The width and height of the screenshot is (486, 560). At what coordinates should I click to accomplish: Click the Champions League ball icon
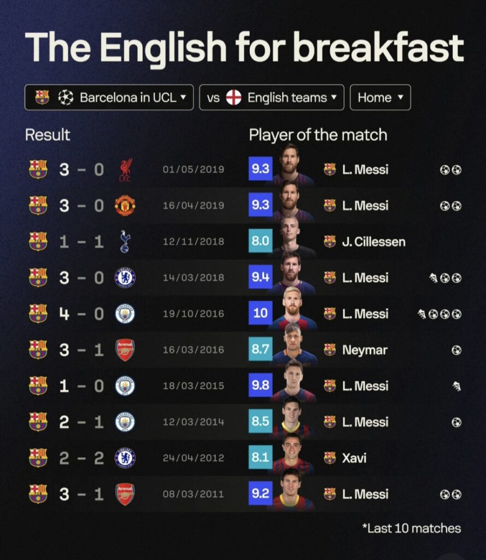pos(66,98)
